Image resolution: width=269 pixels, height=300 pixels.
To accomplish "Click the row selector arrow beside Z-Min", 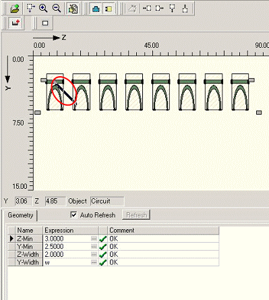I will [11, 239].
